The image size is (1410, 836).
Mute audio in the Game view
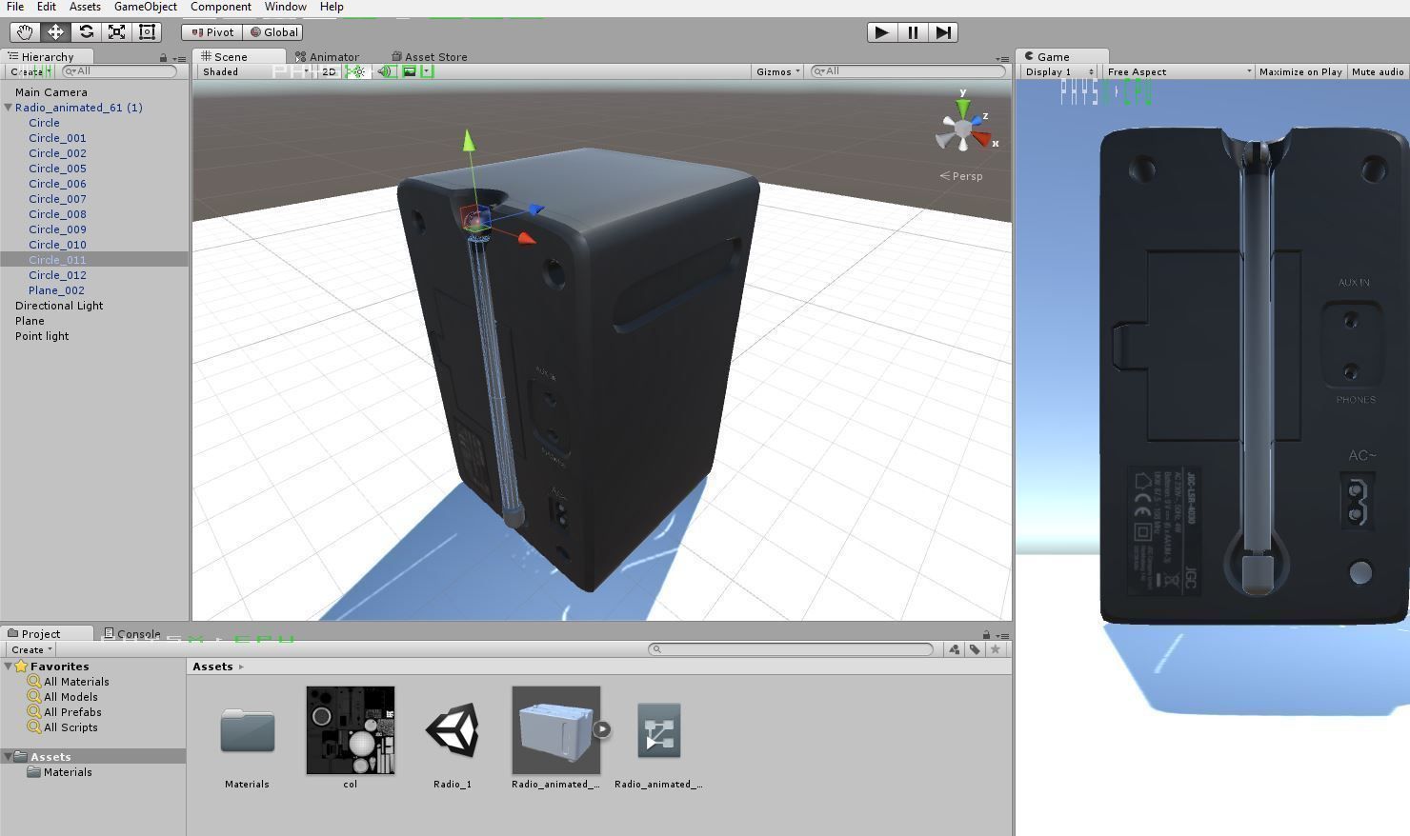click(1377, 71)
